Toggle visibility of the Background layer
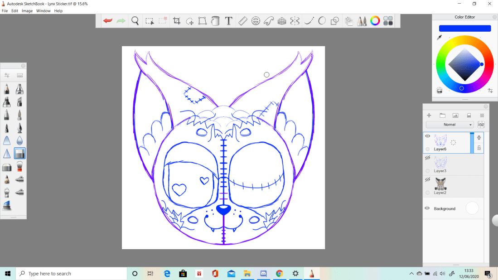Viewport: 498px width, 280px height. pyautogui.click(x=427, y=208)
